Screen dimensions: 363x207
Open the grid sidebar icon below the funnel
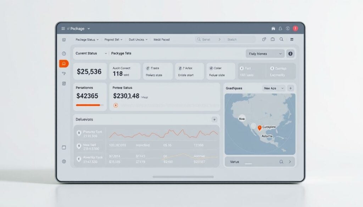tap(64, 84)
